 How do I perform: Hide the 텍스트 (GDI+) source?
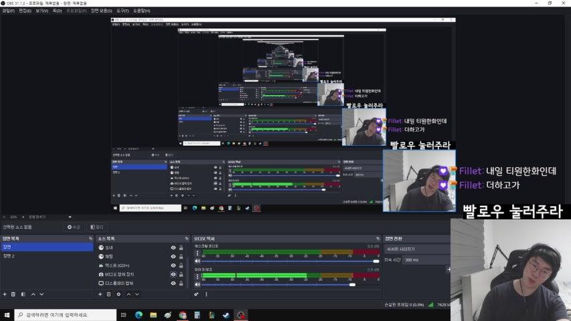[173, 265]
